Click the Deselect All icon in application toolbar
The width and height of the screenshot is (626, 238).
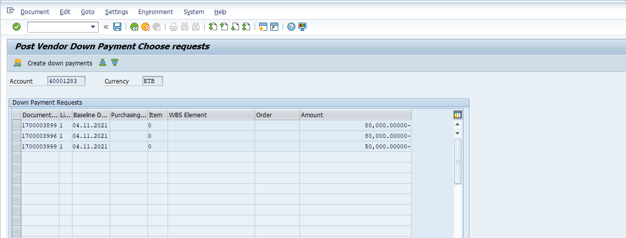click(115, 63)
